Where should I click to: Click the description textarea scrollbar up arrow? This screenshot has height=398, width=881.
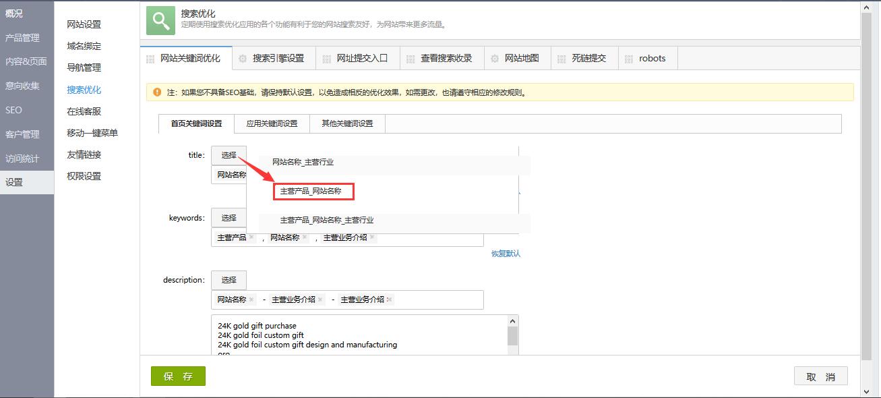[512, 322]
